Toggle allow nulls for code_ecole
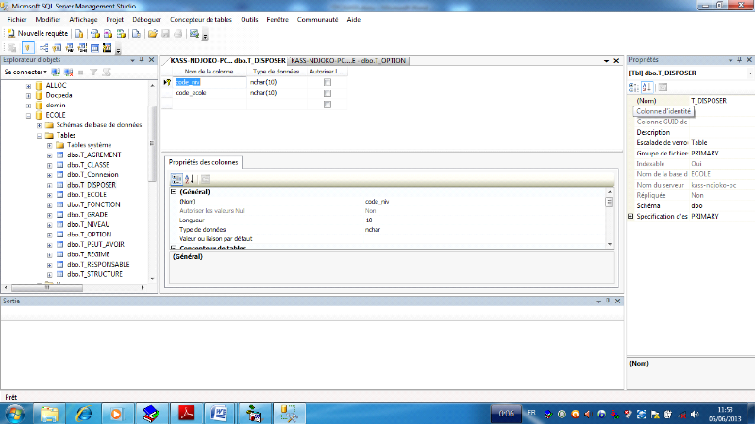755x424 pixels. tap(327, 93)
